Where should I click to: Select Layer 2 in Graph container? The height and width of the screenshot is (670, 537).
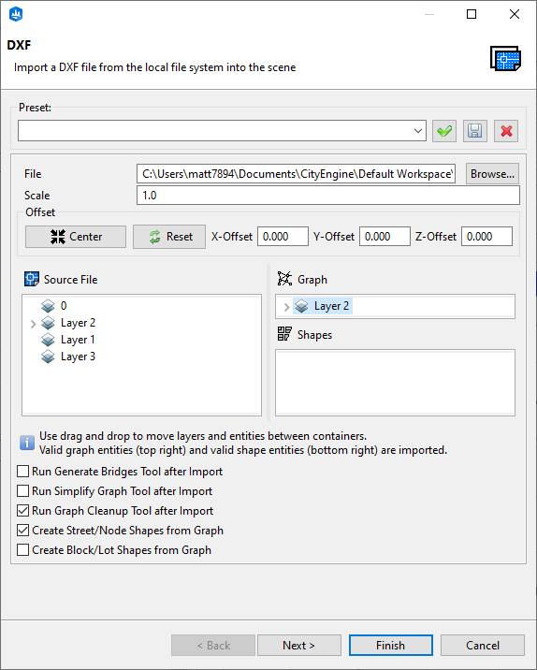click(331, 306)
